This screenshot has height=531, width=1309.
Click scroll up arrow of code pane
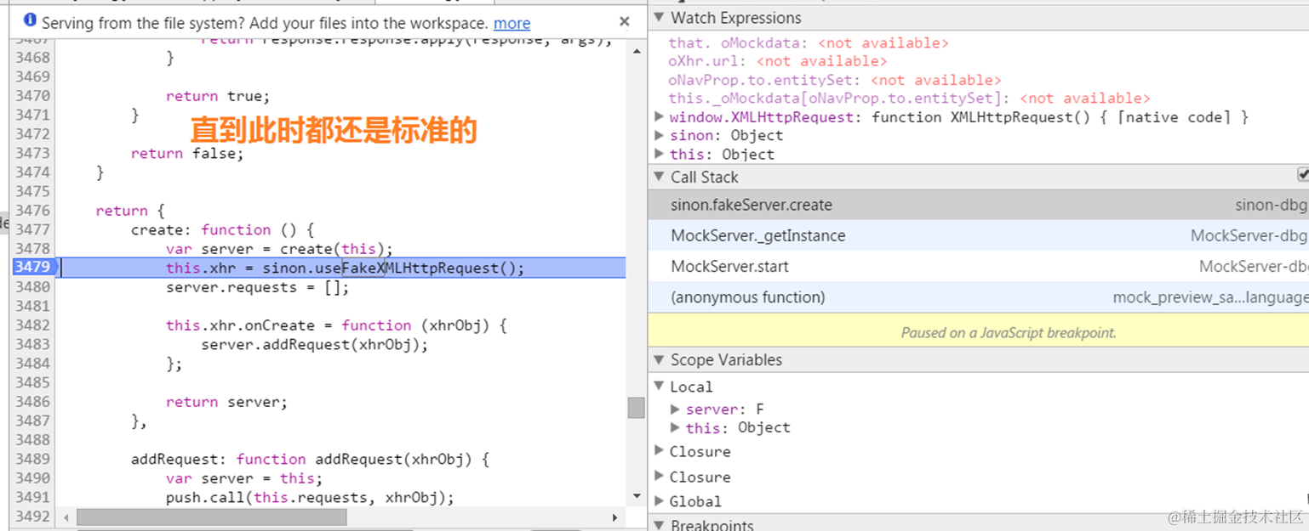pos(636,52)
